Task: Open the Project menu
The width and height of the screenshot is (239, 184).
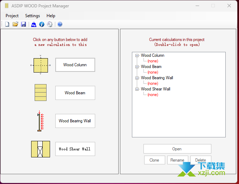Action: pyautogui.click(x=12, y=16)
